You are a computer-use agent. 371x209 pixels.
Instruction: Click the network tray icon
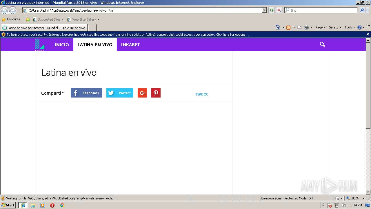point(337,205)
